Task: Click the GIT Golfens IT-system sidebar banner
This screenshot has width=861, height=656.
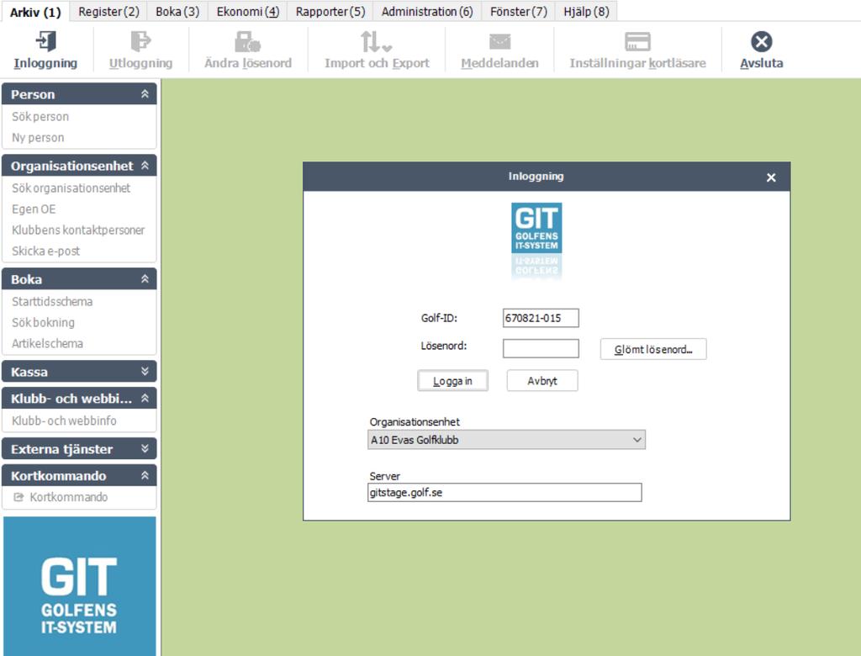Action: pyautogui.click(x=80, y=585)
